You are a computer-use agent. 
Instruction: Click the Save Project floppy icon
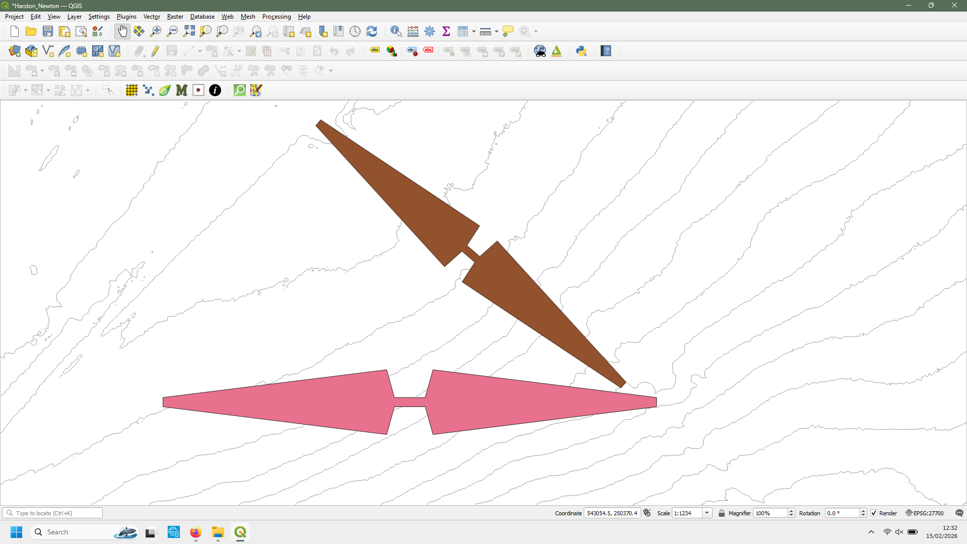point(48,31)
